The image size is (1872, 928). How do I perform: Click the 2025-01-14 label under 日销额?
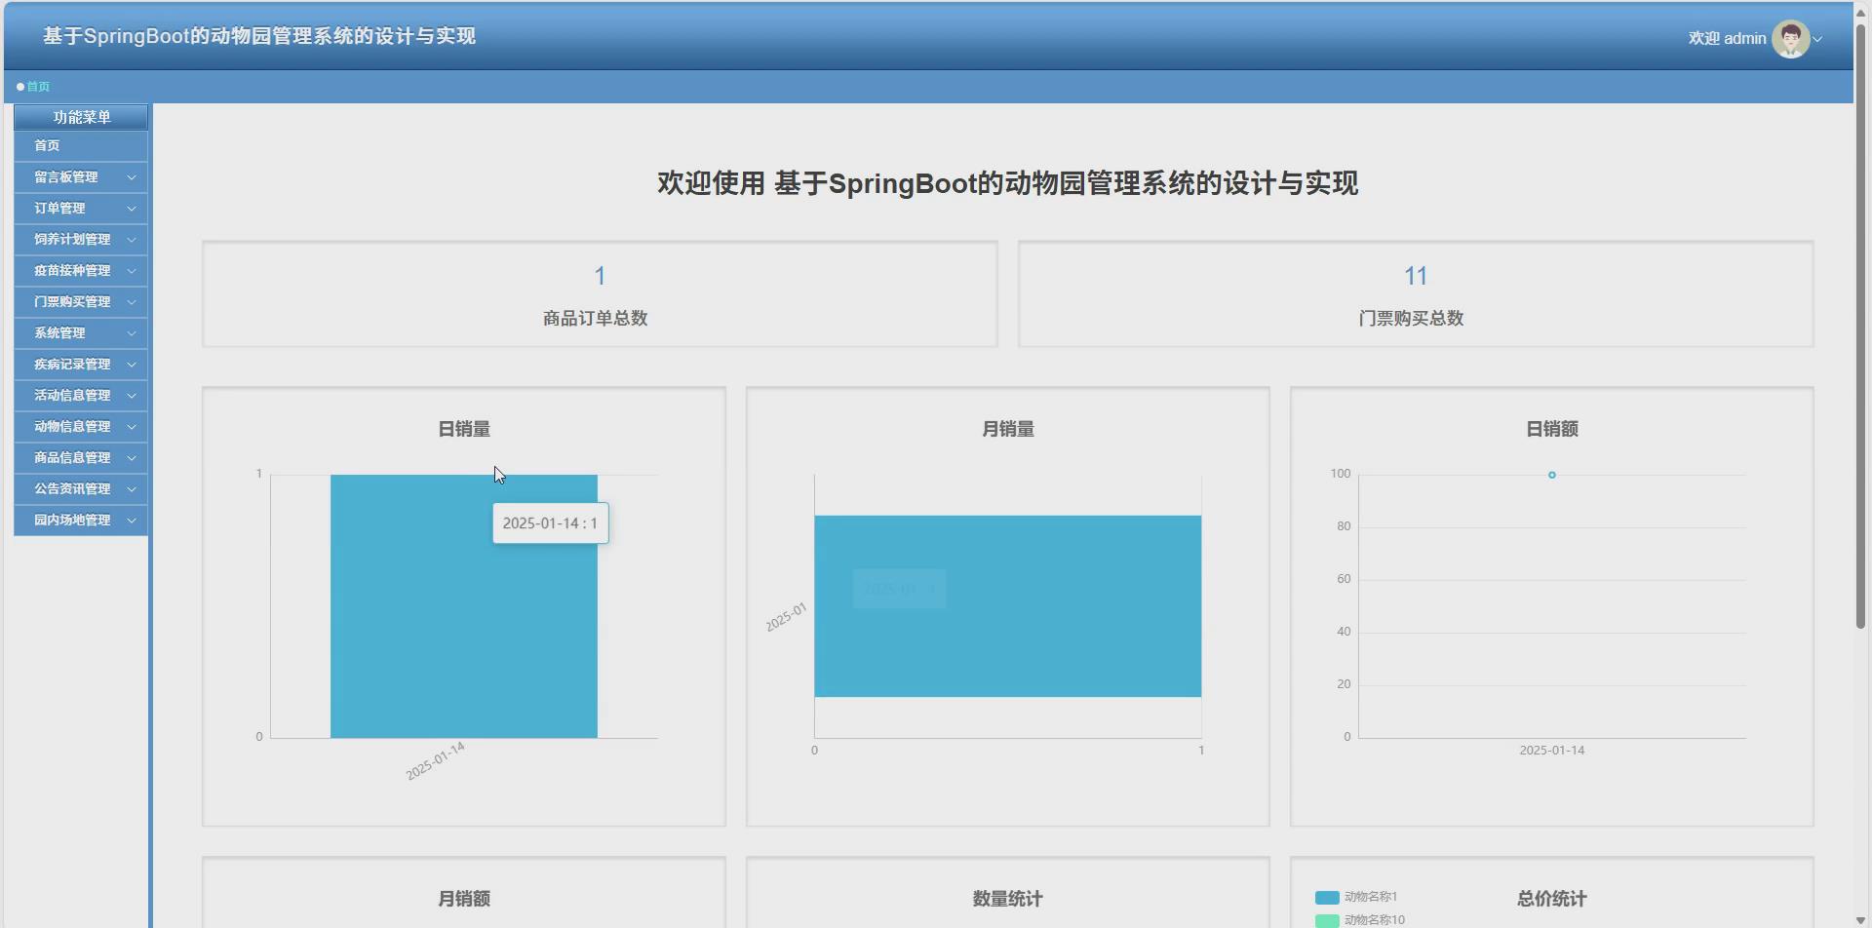(x=1552, y=751)
